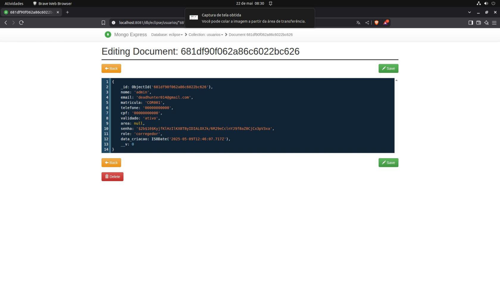Open Leo AI assistant icon
Image resolution: width=500 pixels, height=281 pixels.
[486, 23]
